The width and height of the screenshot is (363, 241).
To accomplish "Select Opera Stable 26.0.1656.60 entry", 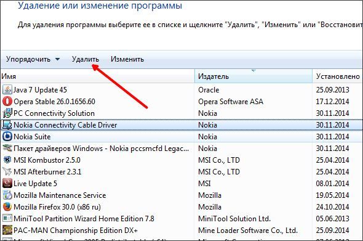I will [181, 101].
